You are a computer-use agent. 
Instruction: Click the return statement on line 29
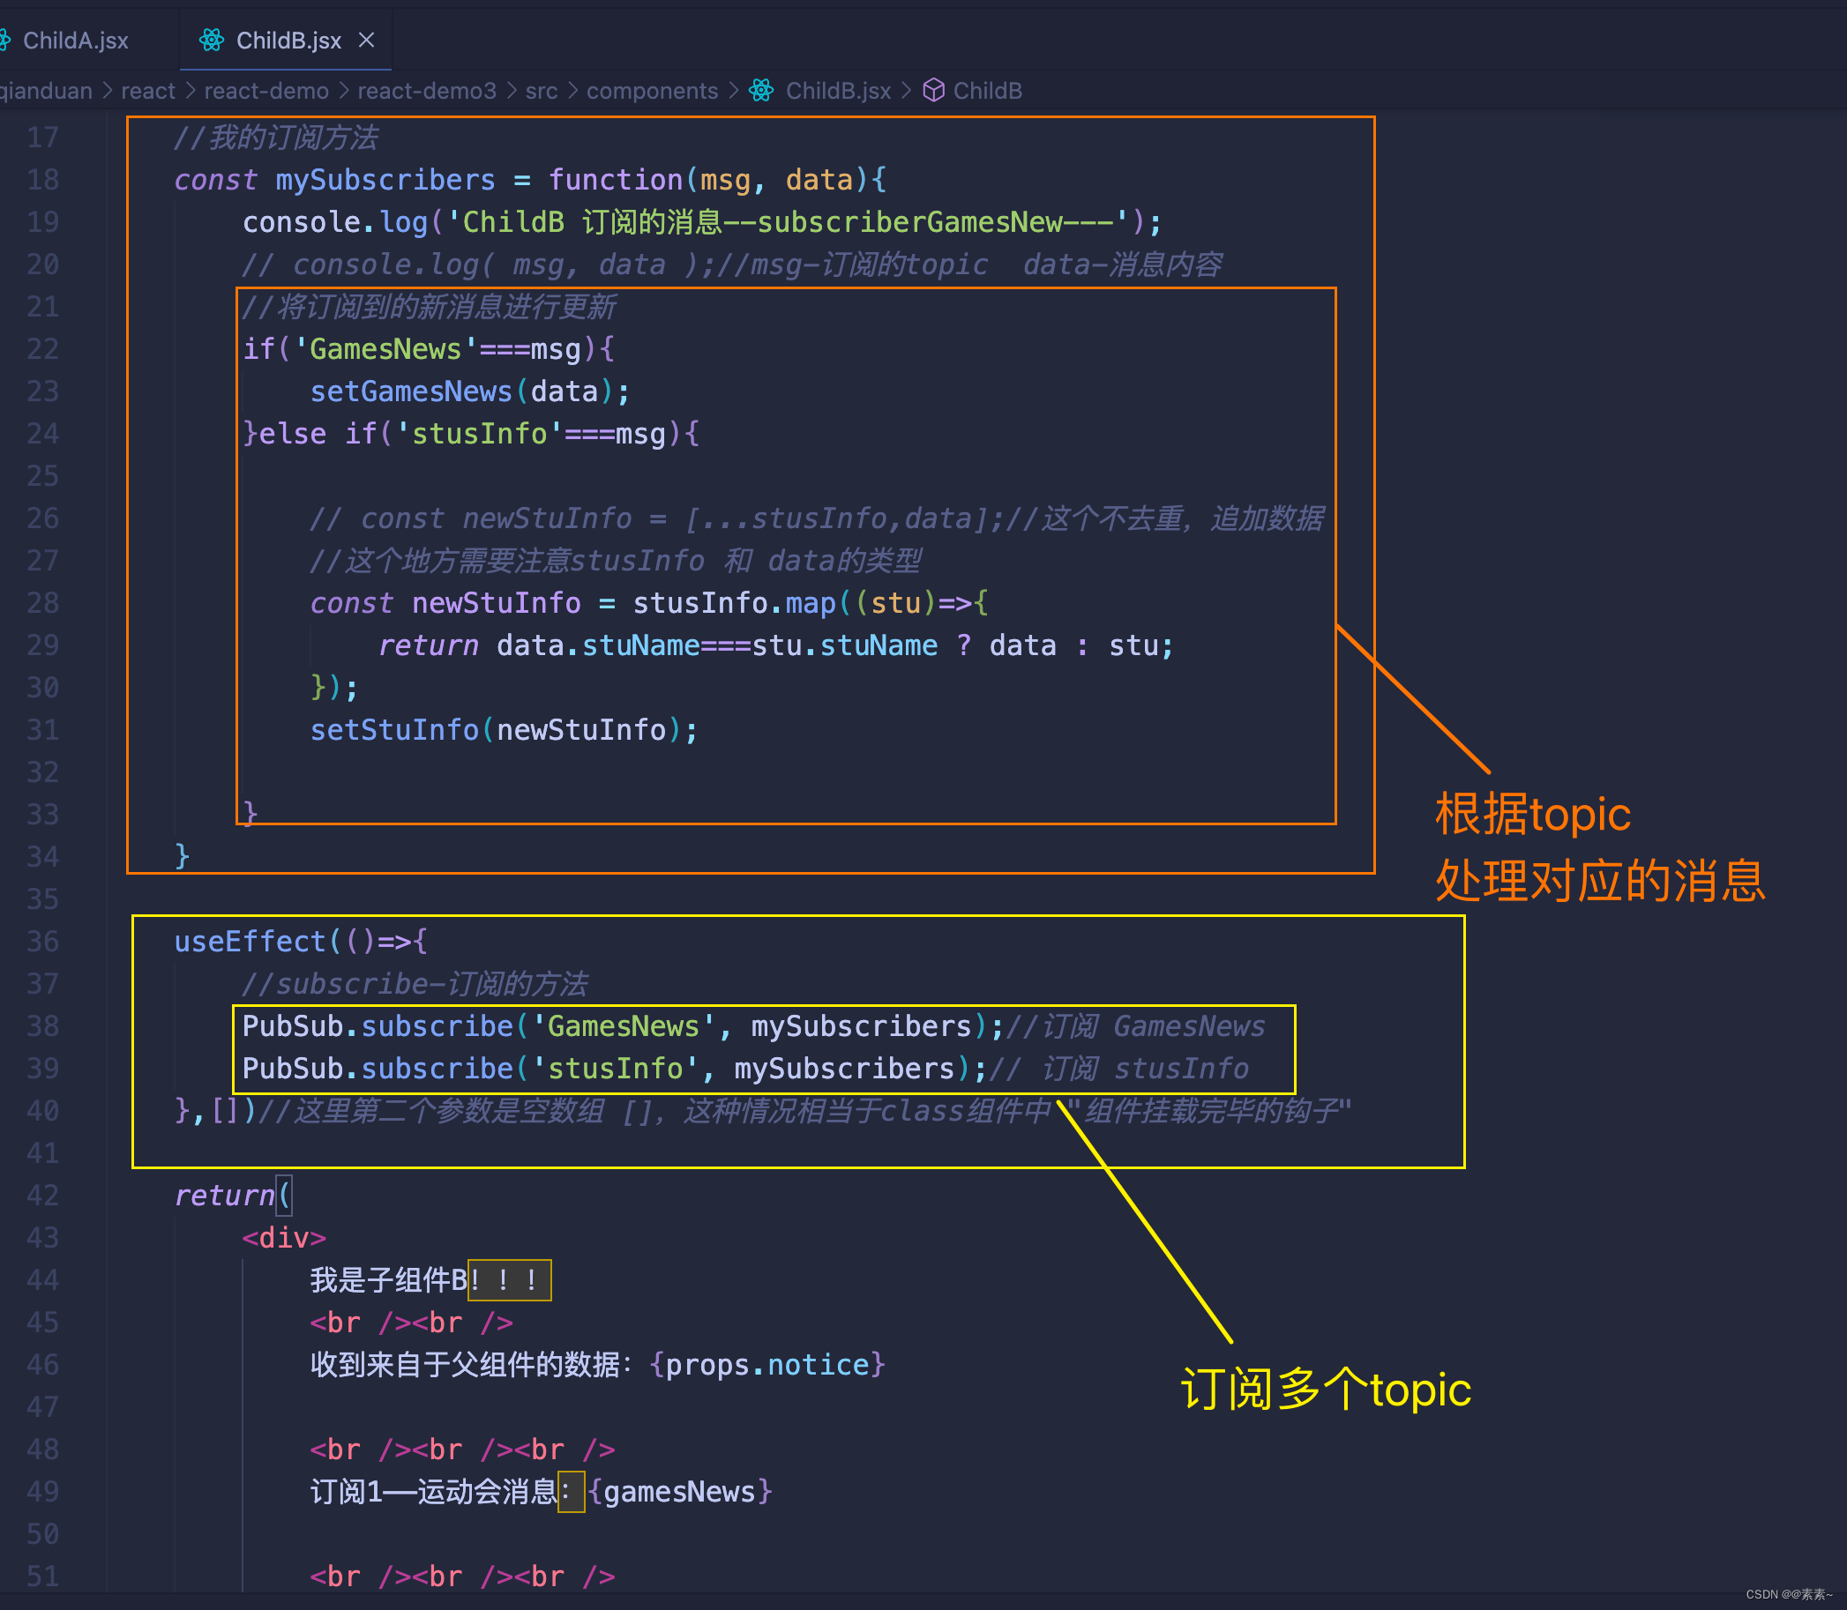click(x=775, y=645)
